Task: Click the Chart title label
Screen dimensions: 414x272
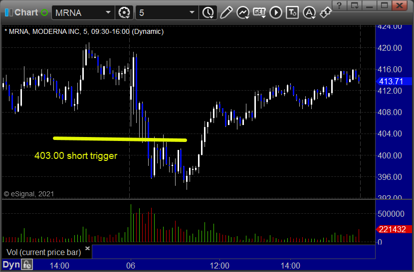Action: pos(26,12)
